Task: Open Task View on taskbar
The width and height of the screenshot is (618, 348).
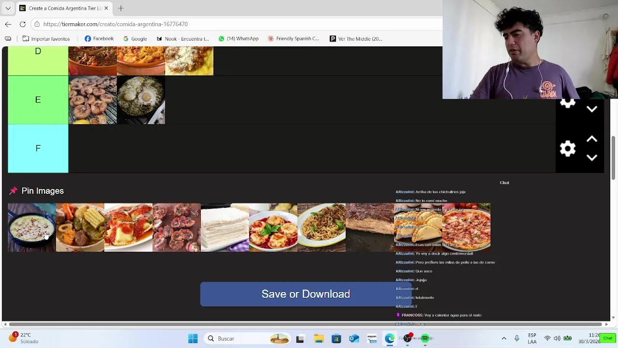Action: (x=300, y=339)
